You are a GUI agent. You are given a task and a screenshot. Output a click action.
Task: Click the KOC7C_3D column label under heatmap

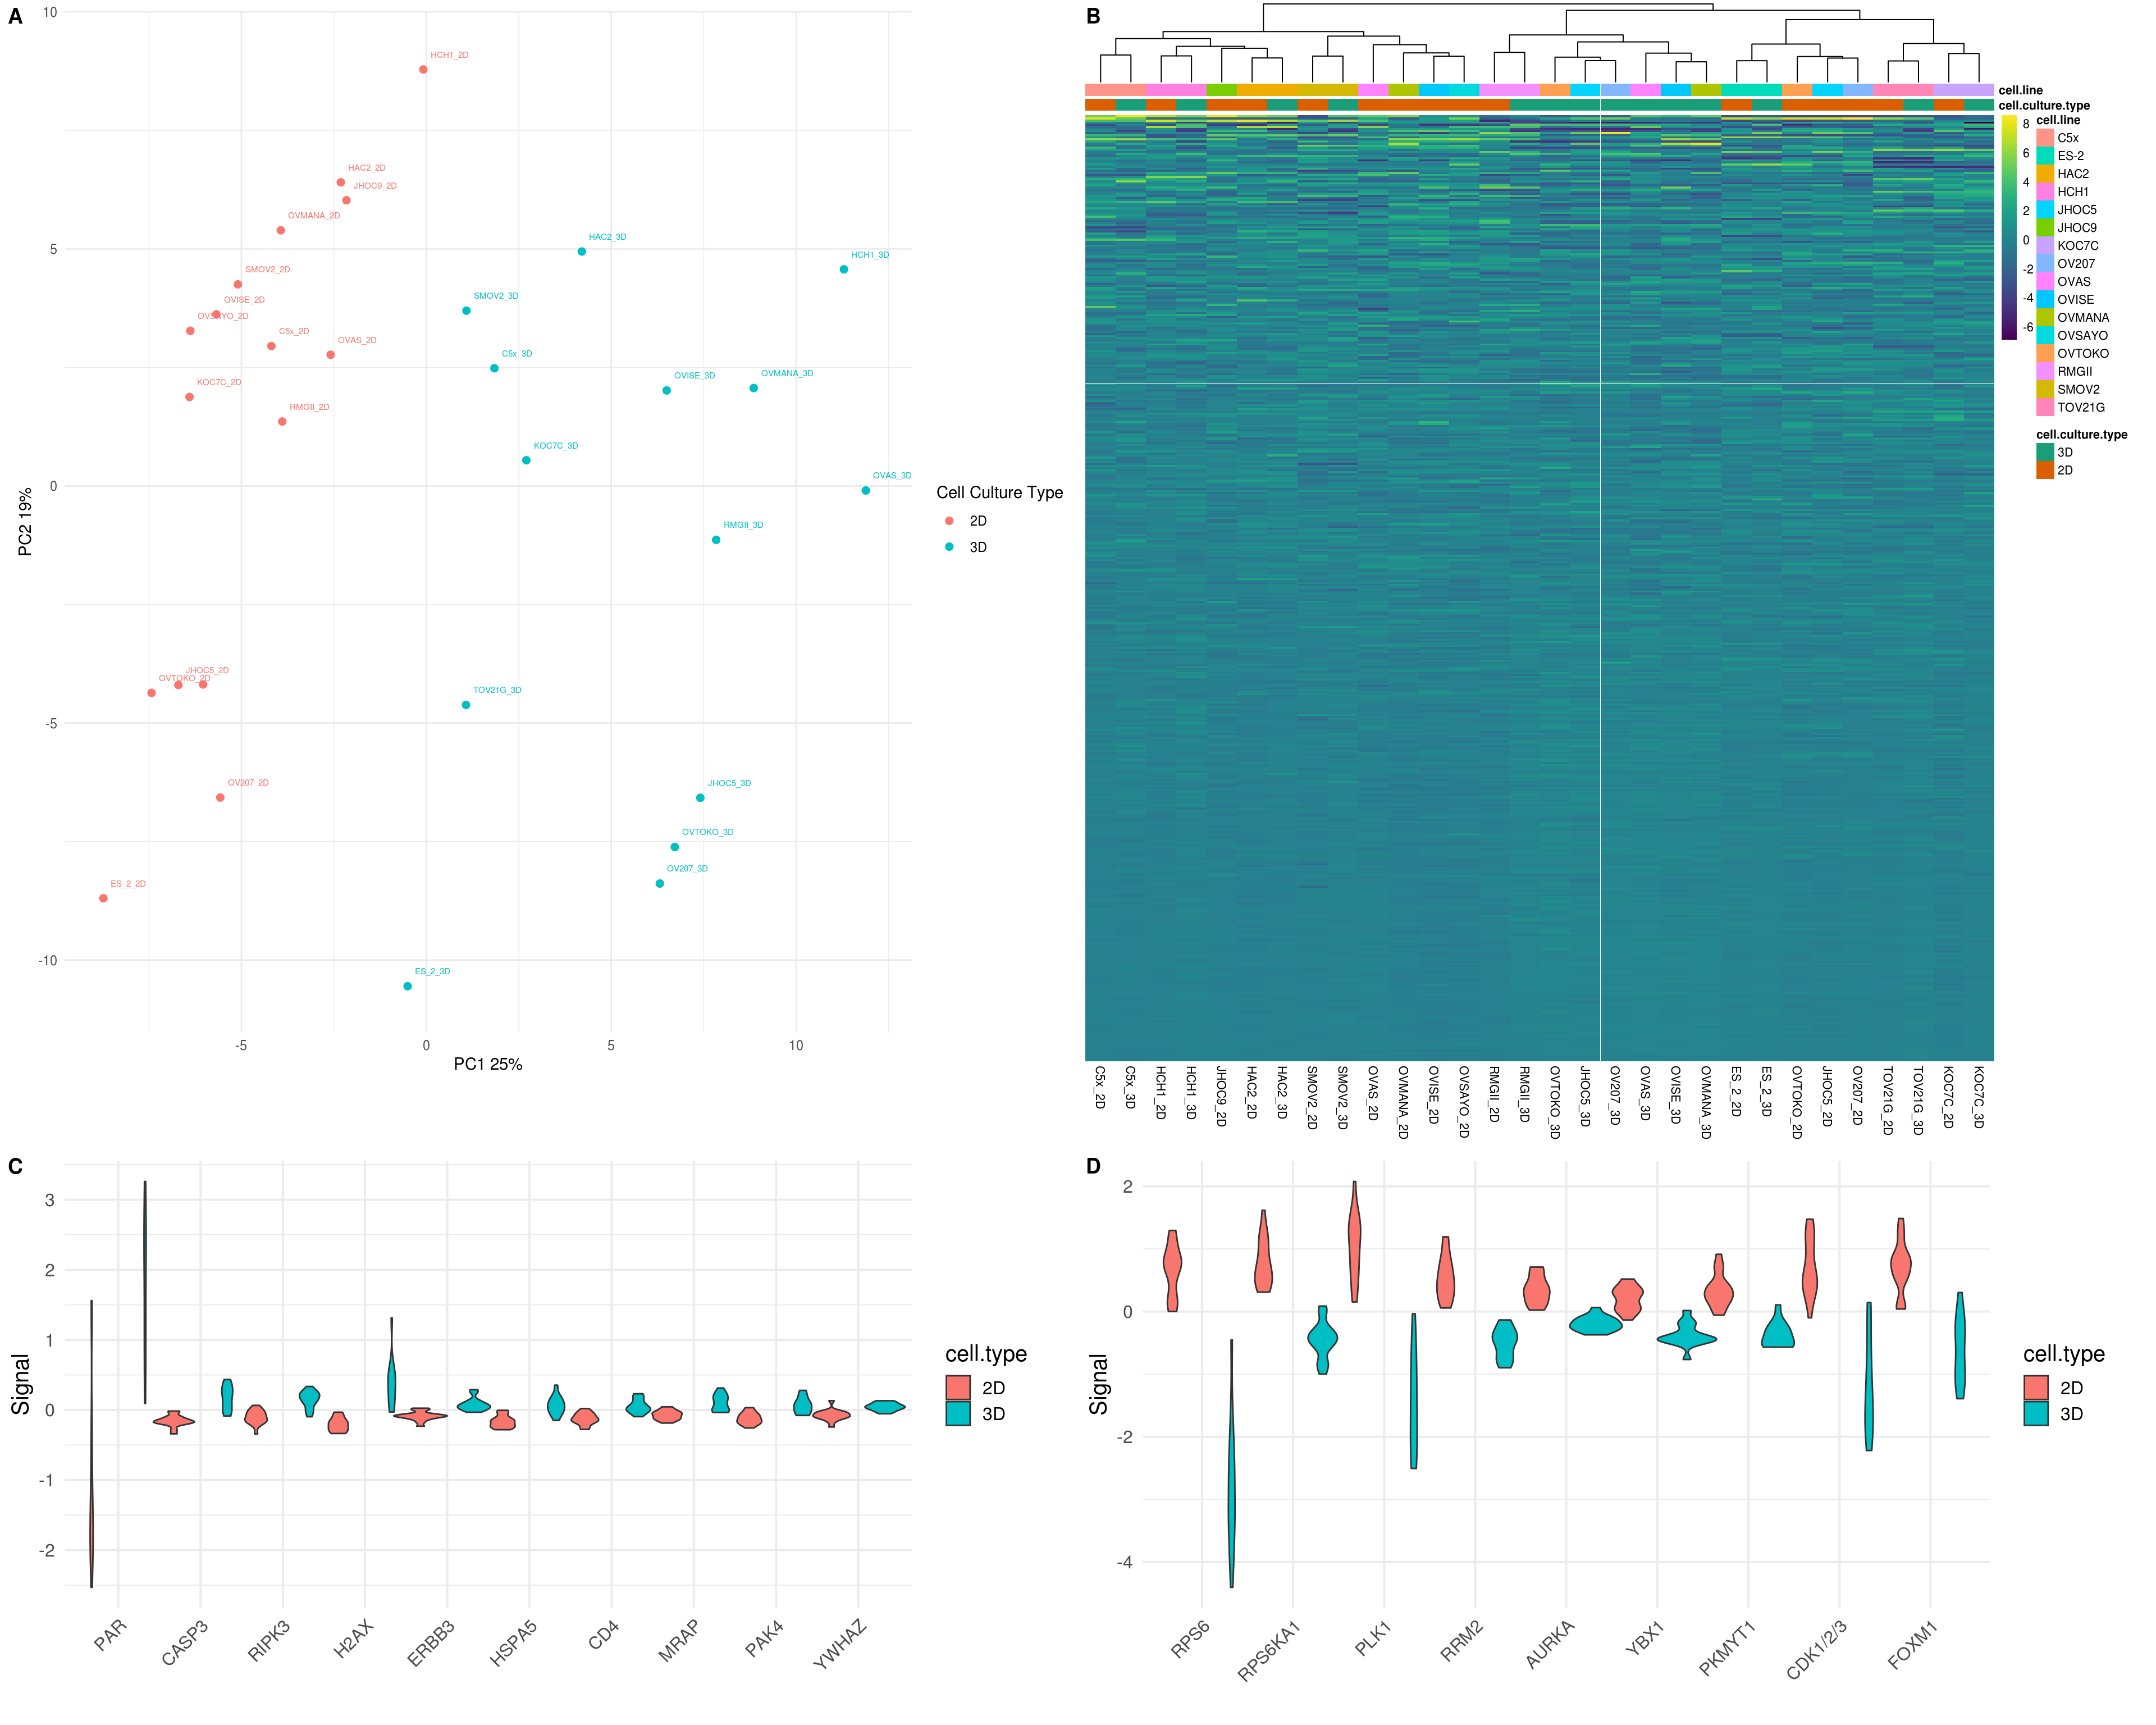pyautogui.click(x=1978, y=1097)
